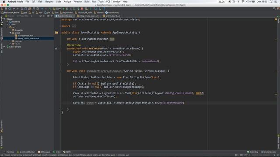Click the Project panel settings gear icon
Viewport: 280px width, 157px height.
(x=48, y=16)
